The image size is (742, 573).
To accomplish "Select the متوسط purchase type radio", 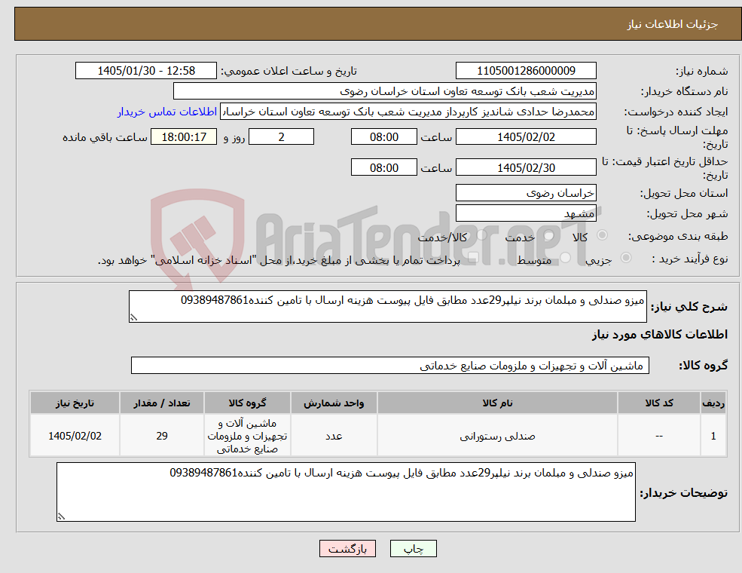I will point(566,258).
